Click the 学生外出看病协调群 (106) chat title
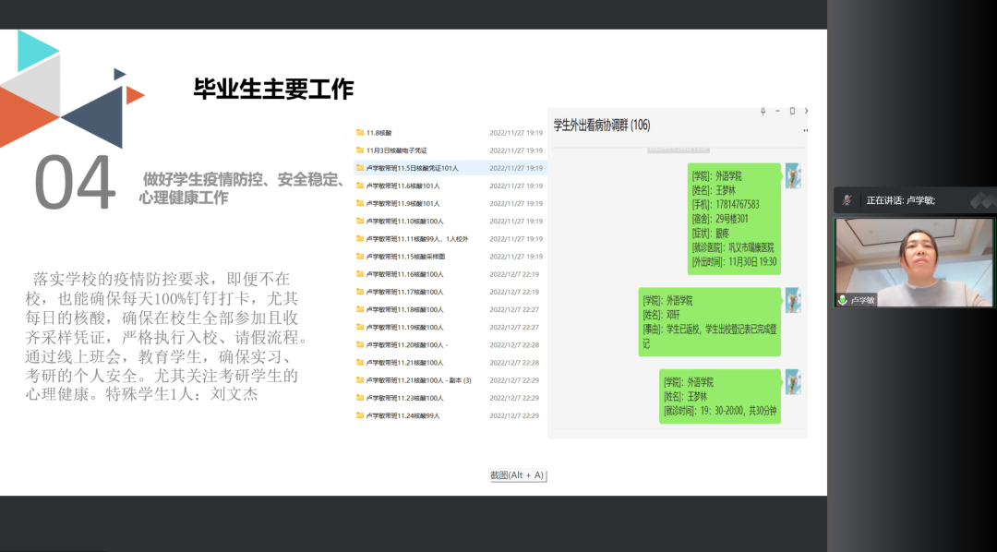Viewport: 997px width, 552px height. [601, 125]
